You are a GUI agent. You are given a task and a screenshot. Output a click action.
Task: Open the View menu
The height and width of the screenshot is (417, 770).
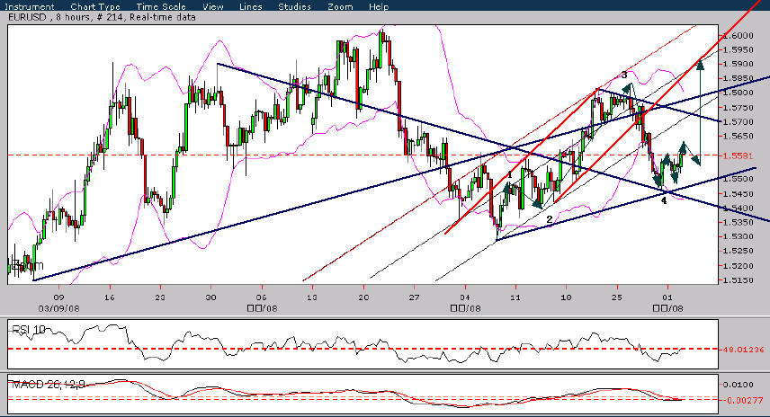coord(212,7)
